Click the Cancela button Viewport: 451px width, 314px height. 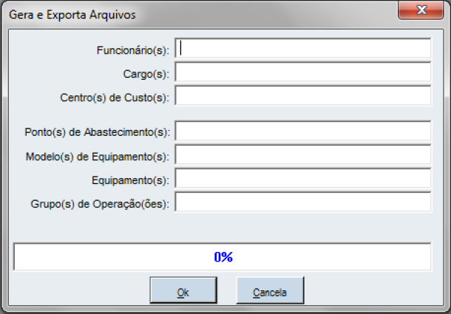(270, 292)
